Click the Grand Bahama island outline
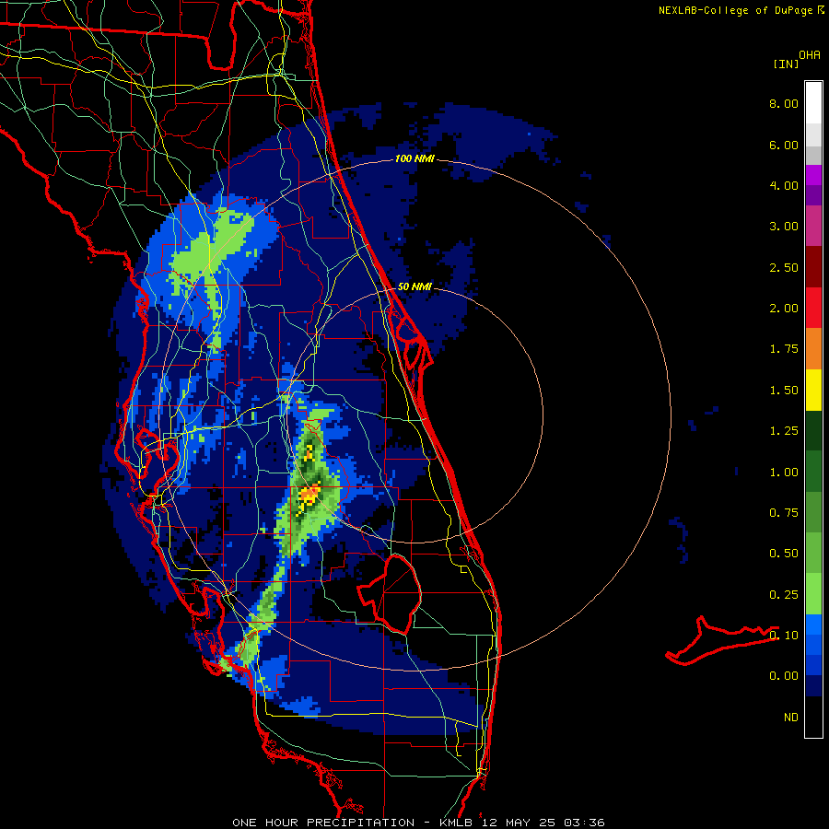This screenshot has width=829, height=829. [721, 640]
